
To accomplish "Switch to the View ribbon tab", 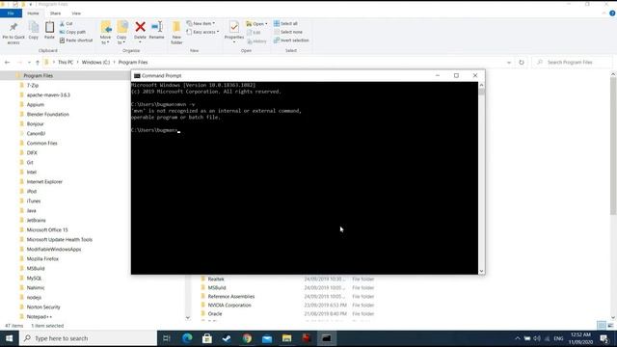I will point(76,13).
